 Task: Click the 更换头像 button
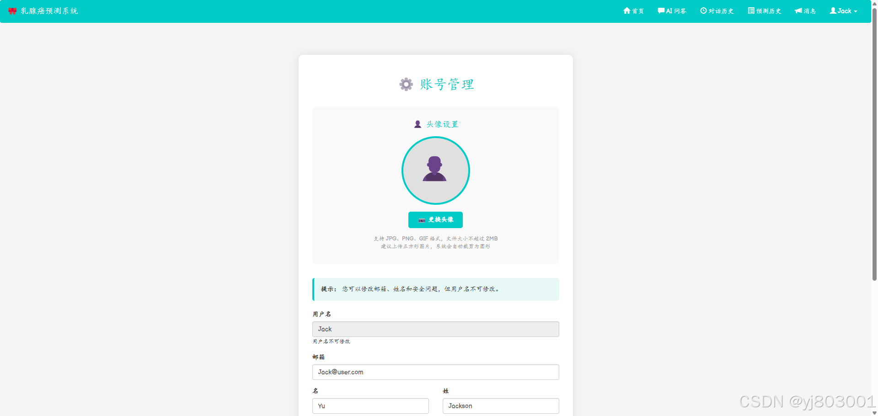tap(435, 220)
